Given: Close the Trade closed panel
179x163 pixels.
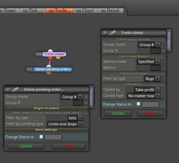Looking at the screenshot, I should point(105,33).
